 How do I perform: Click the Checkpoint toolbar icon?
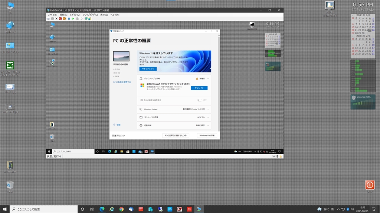coord(78,19)
